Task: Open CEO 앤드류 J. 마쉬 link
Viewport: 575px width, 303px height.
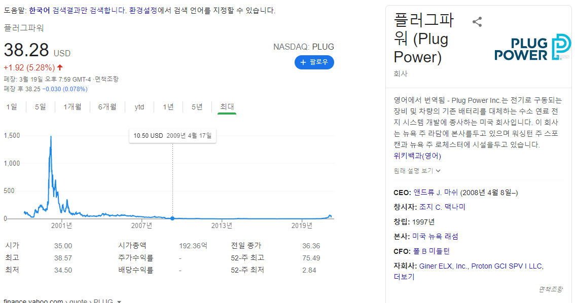Action: click(436, 193)
